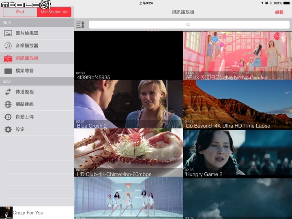Click the 52:37 duration label
This screenshot has height=219, width=292.
point(80,121)
